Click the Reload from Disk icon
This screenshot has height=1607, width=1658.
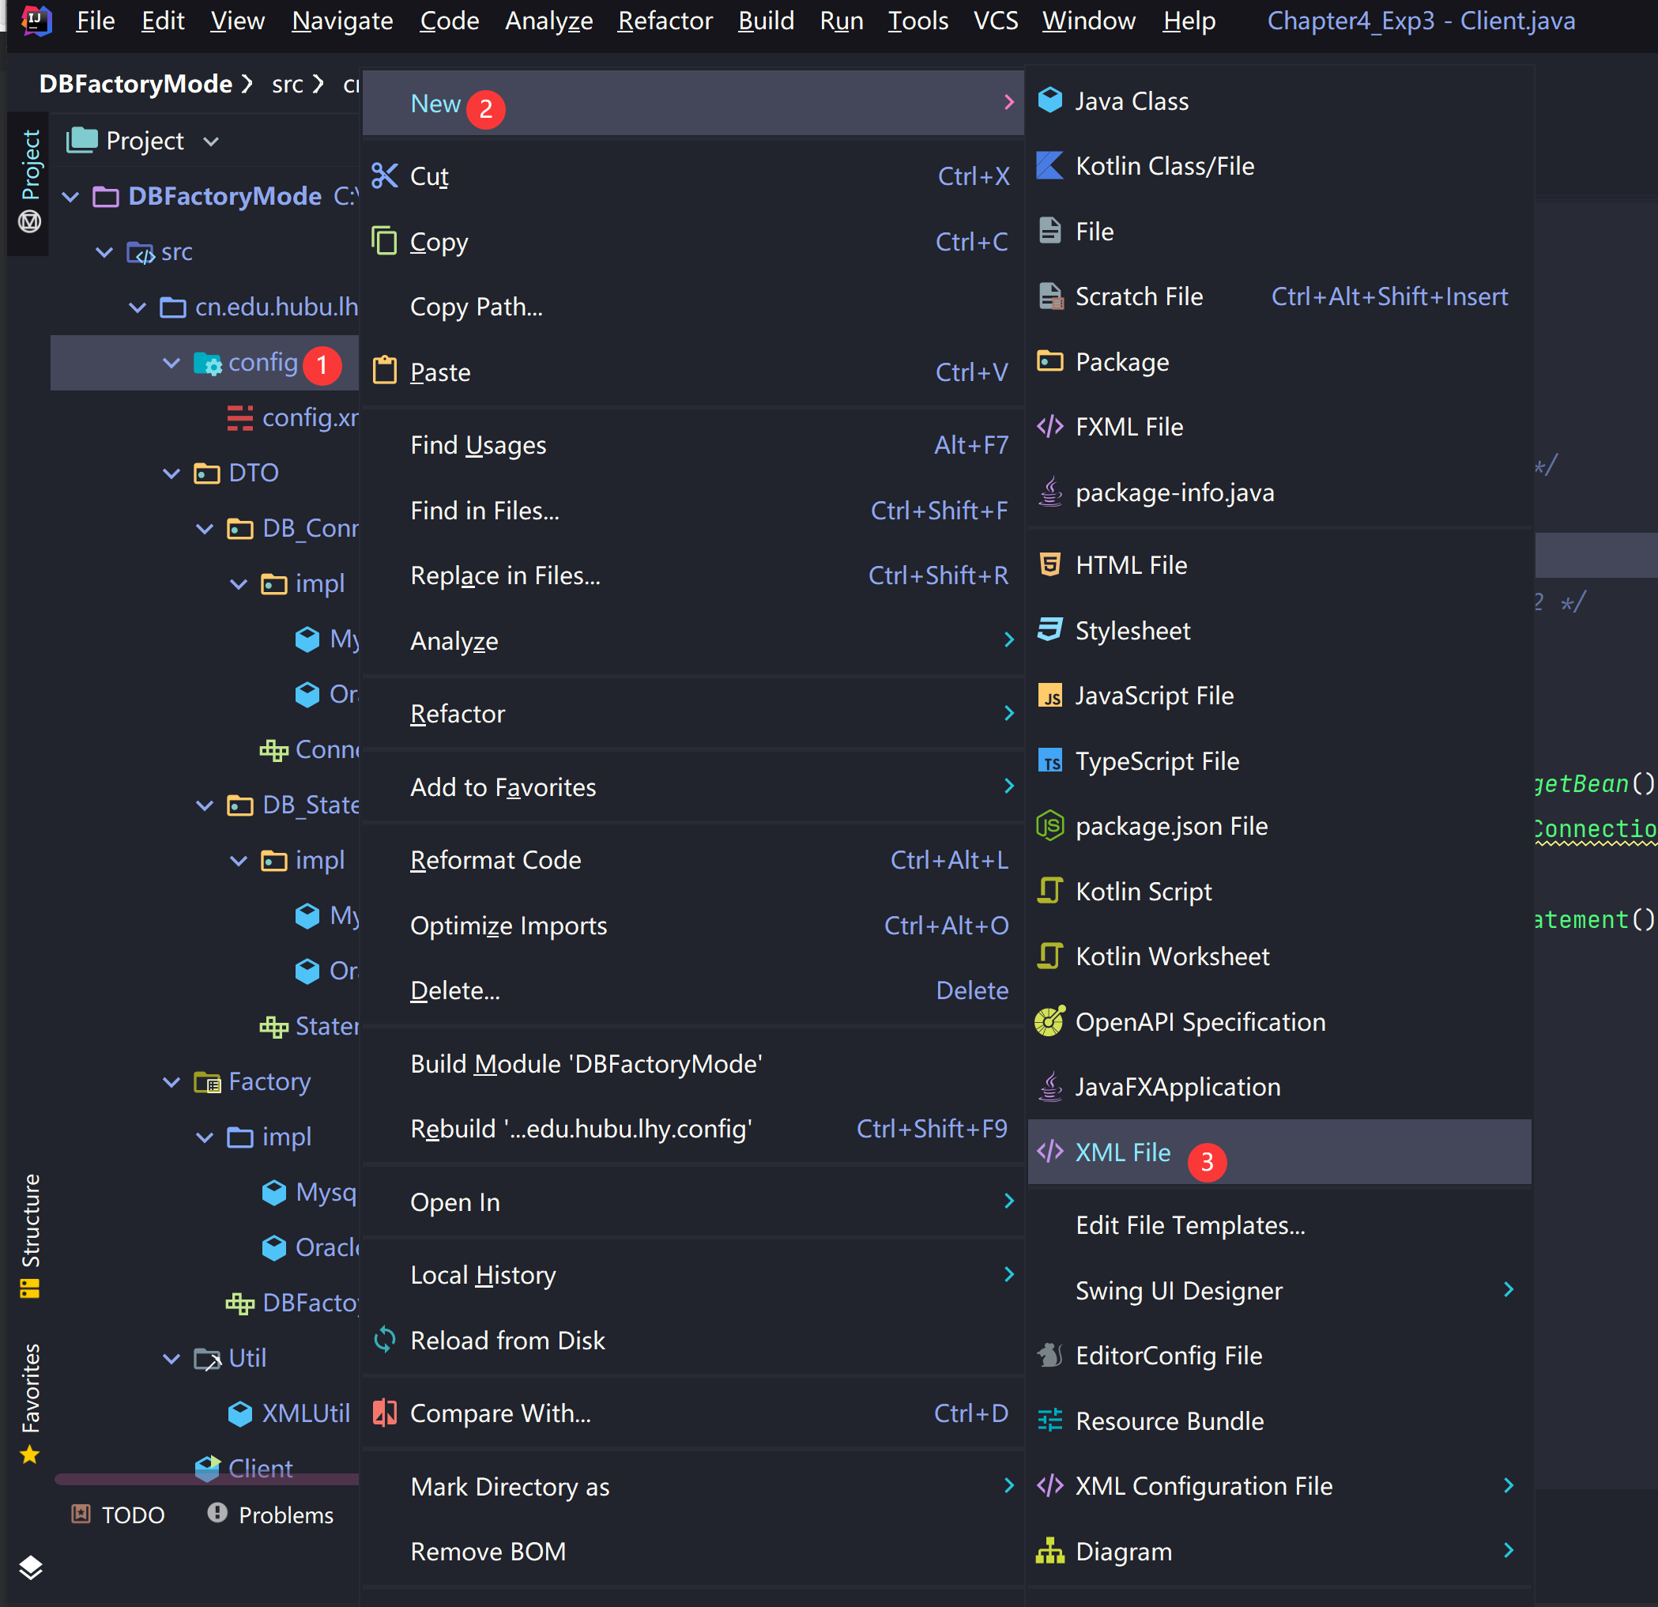(385, 1340)
